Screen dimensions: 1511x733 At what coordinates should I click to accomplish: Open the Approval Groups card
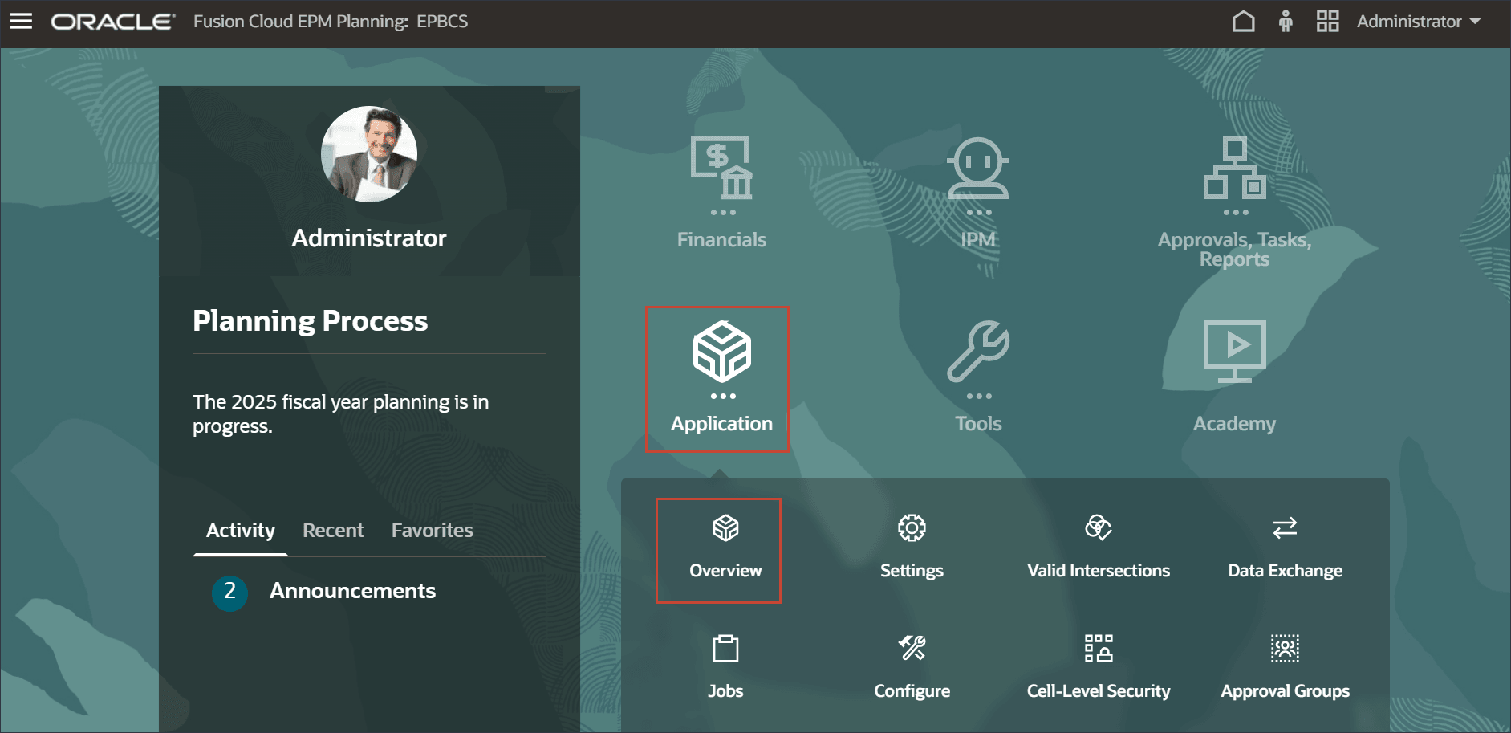pos(1285,667)
